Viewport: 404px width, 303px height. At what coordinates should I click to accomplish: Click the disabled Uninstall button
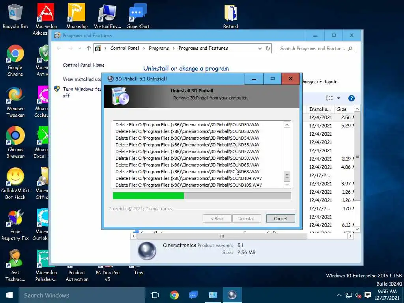tap(246, 219)
